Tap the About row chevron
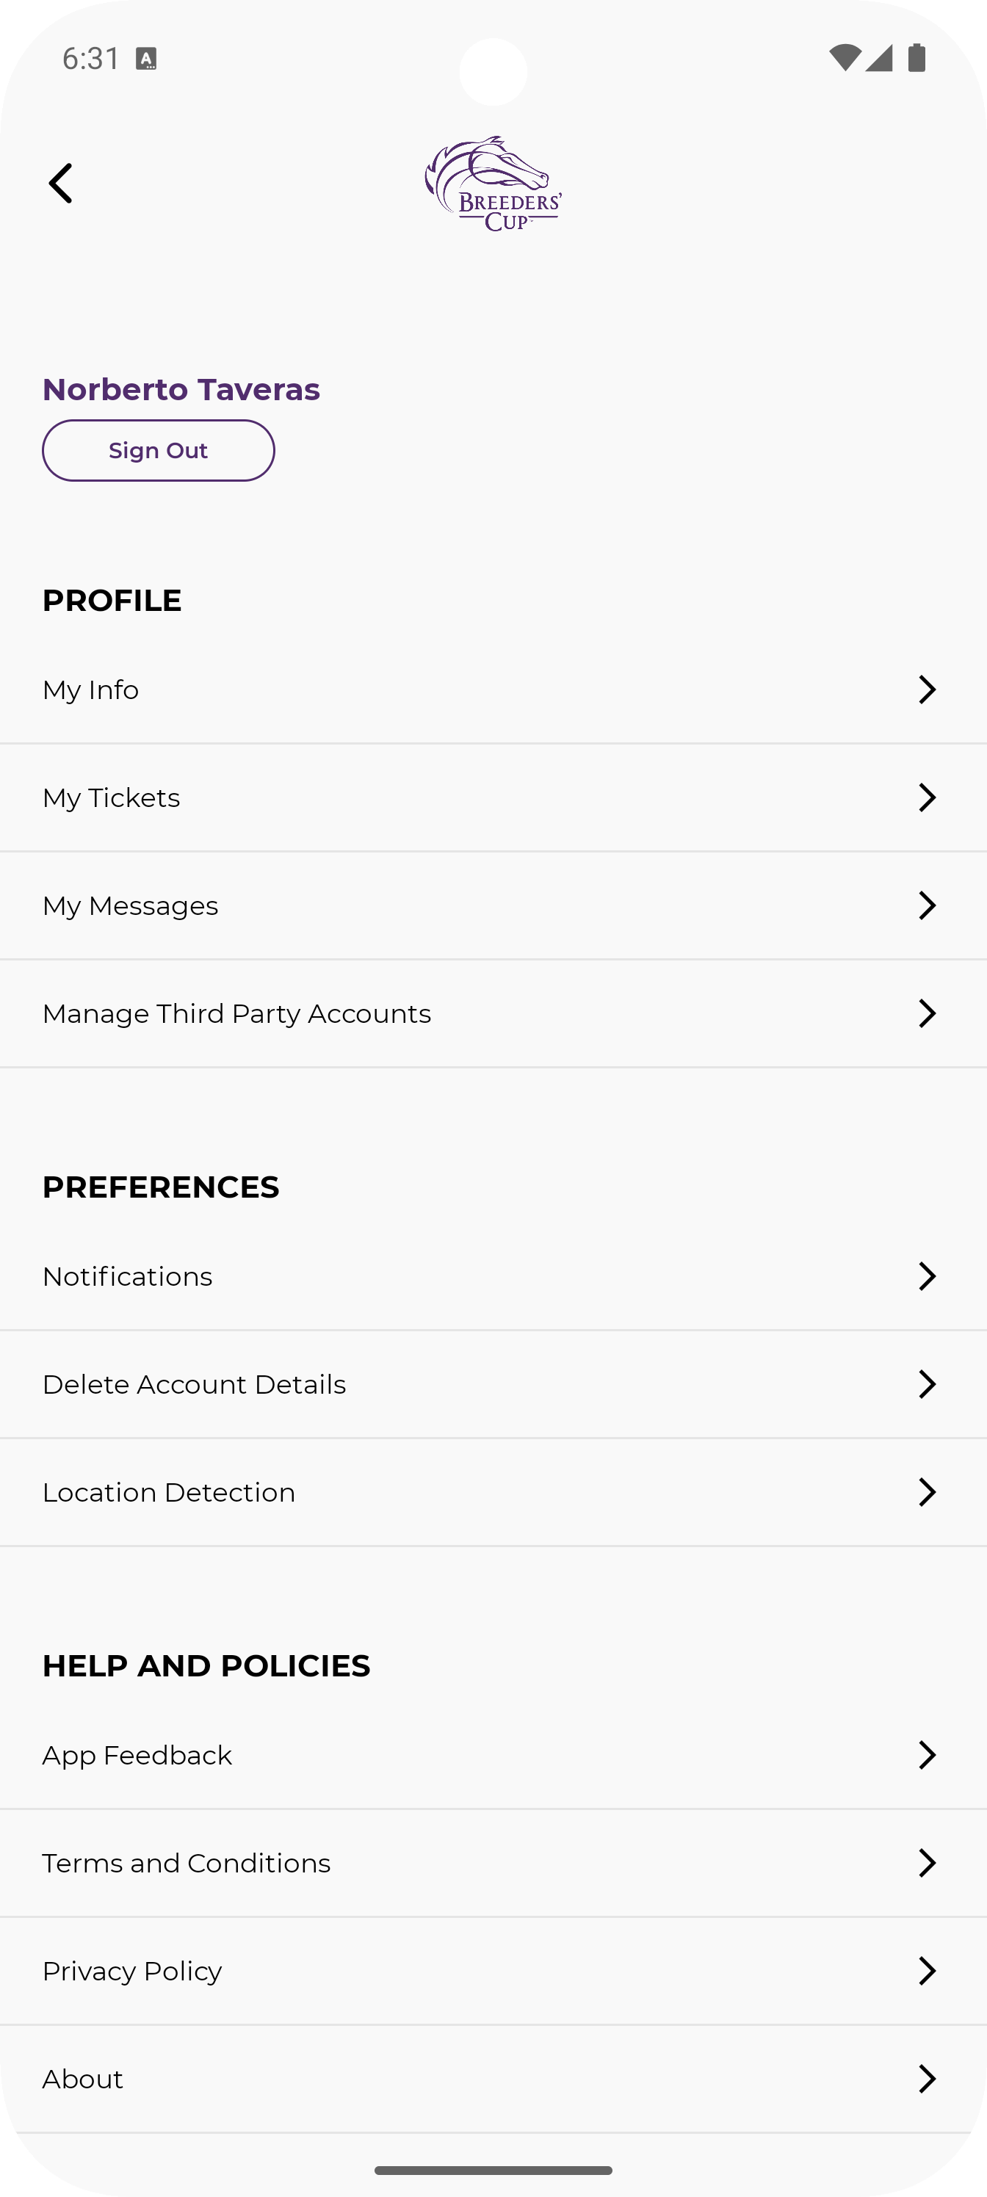987x2197 pixels. 927,2080
